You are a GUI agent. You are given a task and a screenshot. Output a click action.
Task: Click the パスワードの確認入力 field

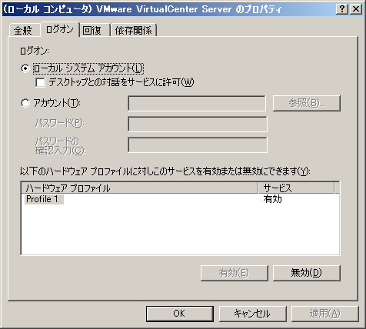click(x=198, y=145)
